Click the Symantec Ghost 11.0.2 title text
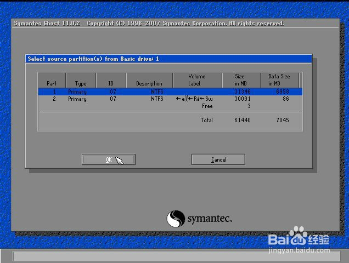This screenshot has width=349, height=263. (47, 24)
